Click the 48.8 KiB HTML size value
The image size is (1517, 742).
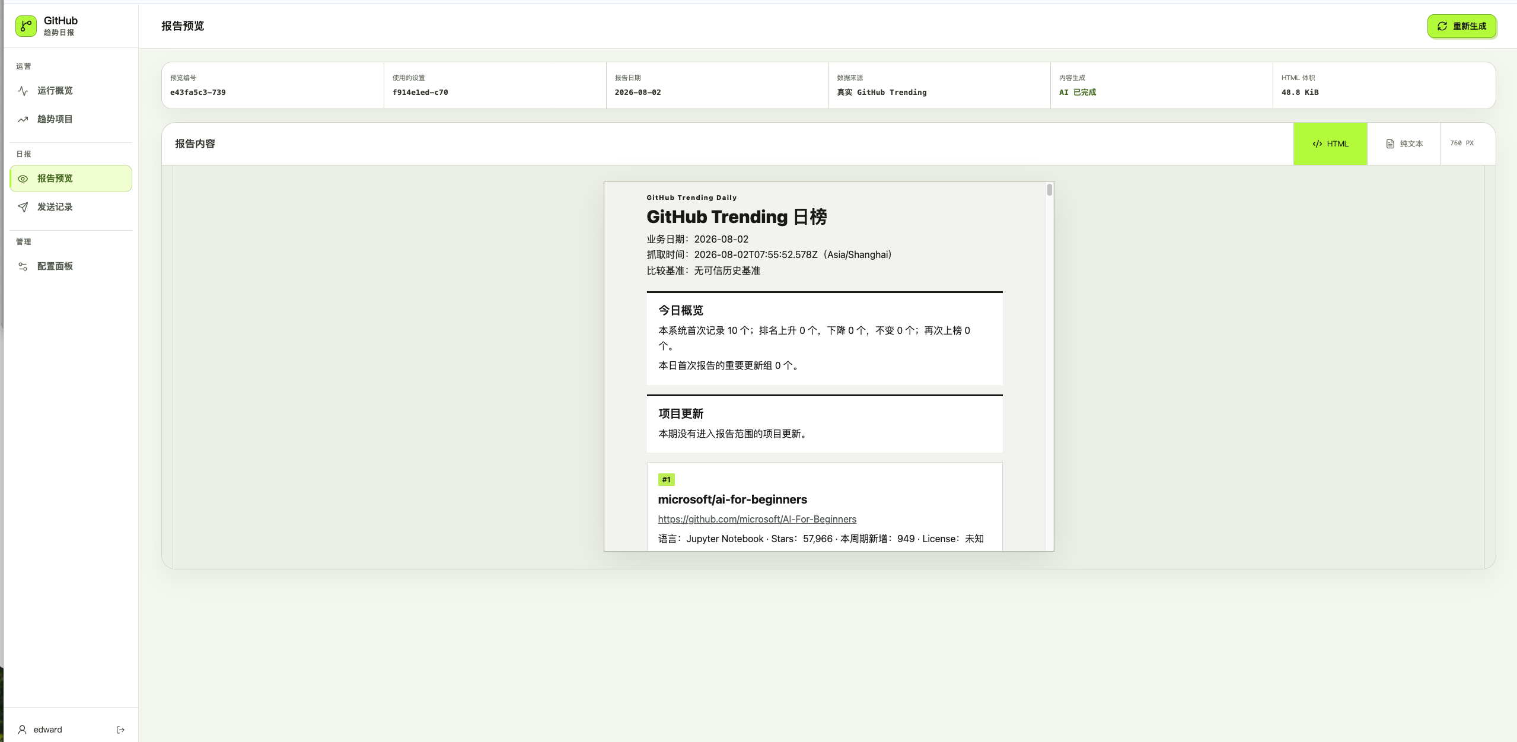[x=1300, y=93]
